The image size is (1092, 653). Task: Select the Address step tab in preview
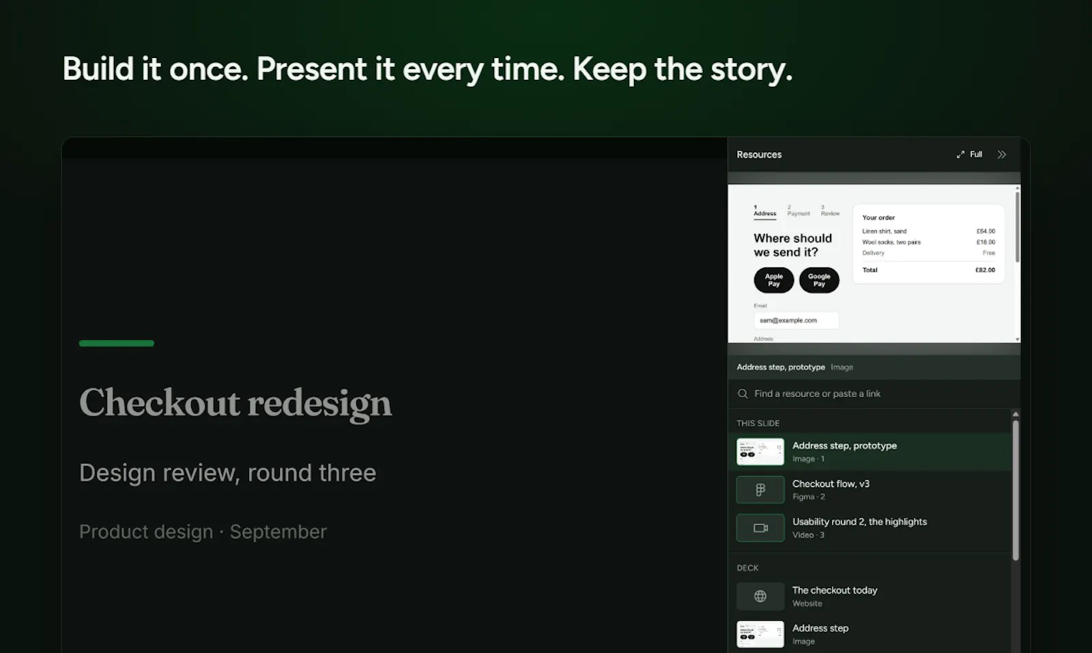click(764, 211)
